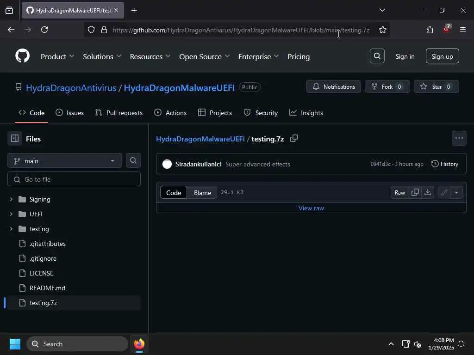Close the HydraDragonMalwareUEFI browser tab
The height and width of the screenshot is (355, 474).
(116, 10)
